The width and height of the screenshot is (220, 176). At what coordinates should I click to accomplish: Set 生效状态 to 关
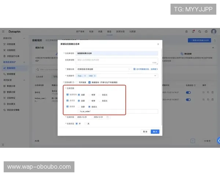click(85, 124)
